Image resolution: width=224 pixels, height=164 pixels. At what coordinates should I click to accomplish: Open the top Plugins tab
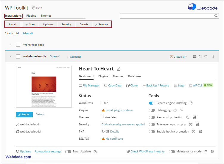pos(31,16)
